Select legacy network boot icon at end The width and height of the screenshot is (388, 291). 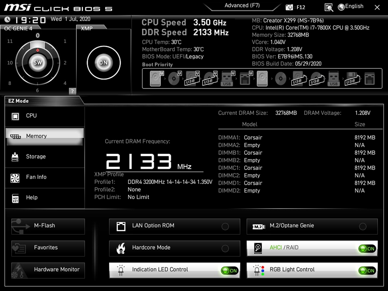369,79
